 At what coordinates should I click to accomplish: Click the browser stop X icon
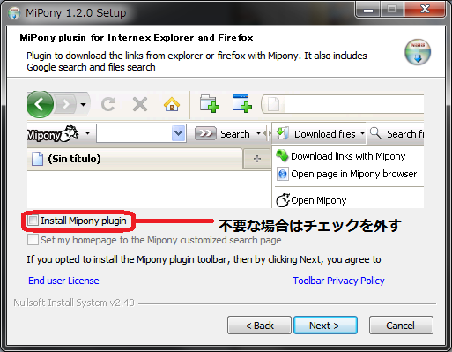tap(140, 104)
